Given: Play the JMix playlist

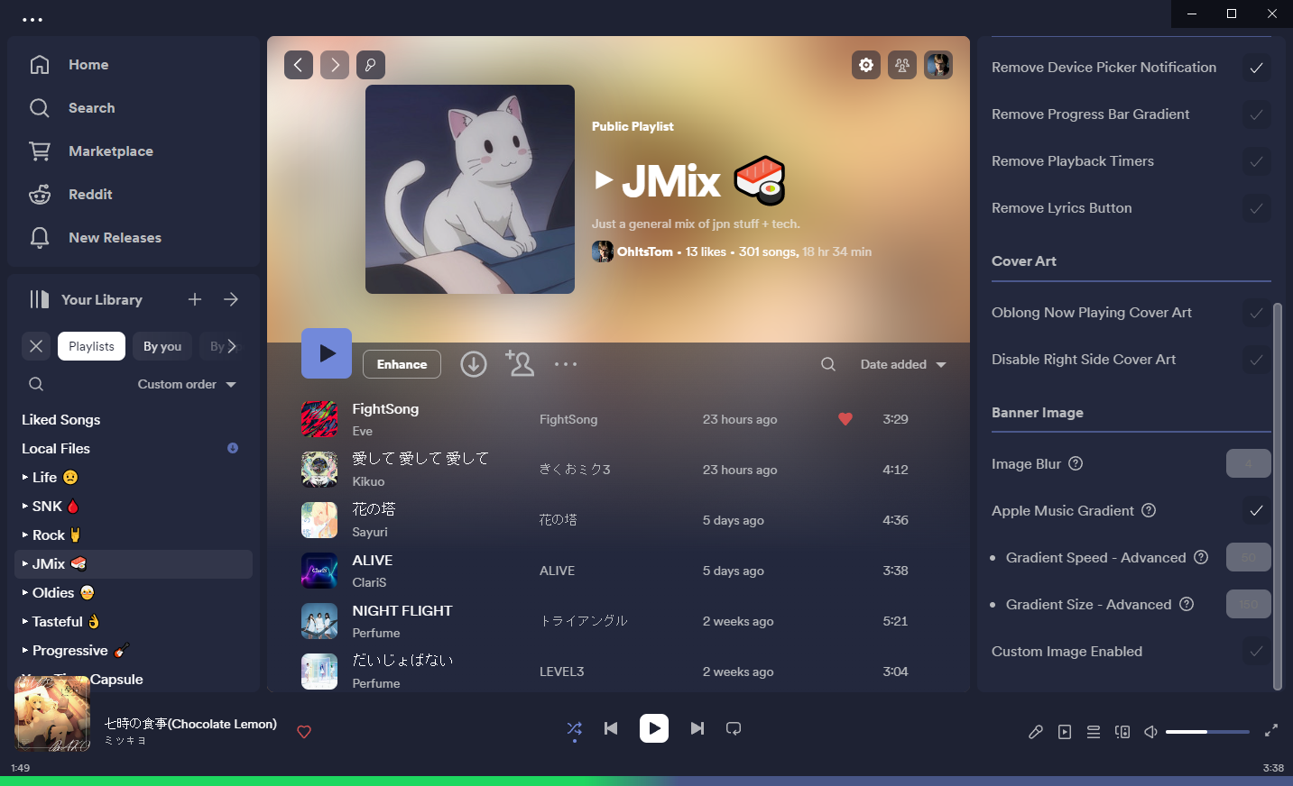Looking at the screenshot, I should coord(327,353).
